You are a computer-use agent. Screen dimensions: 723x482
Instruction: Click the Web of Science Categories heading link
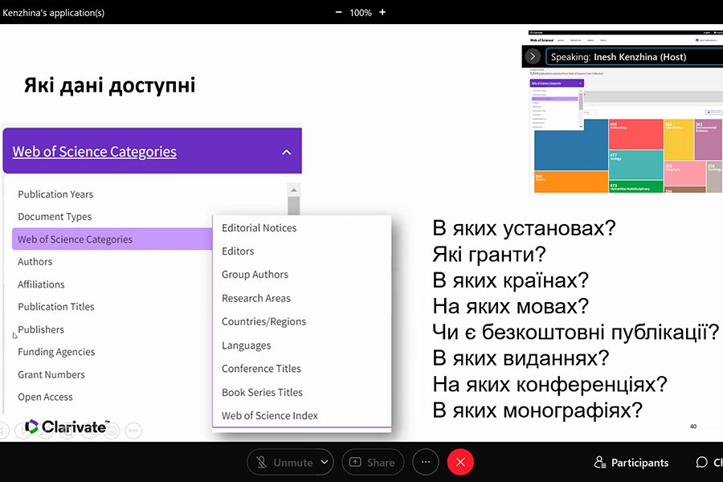coord(94,151)
